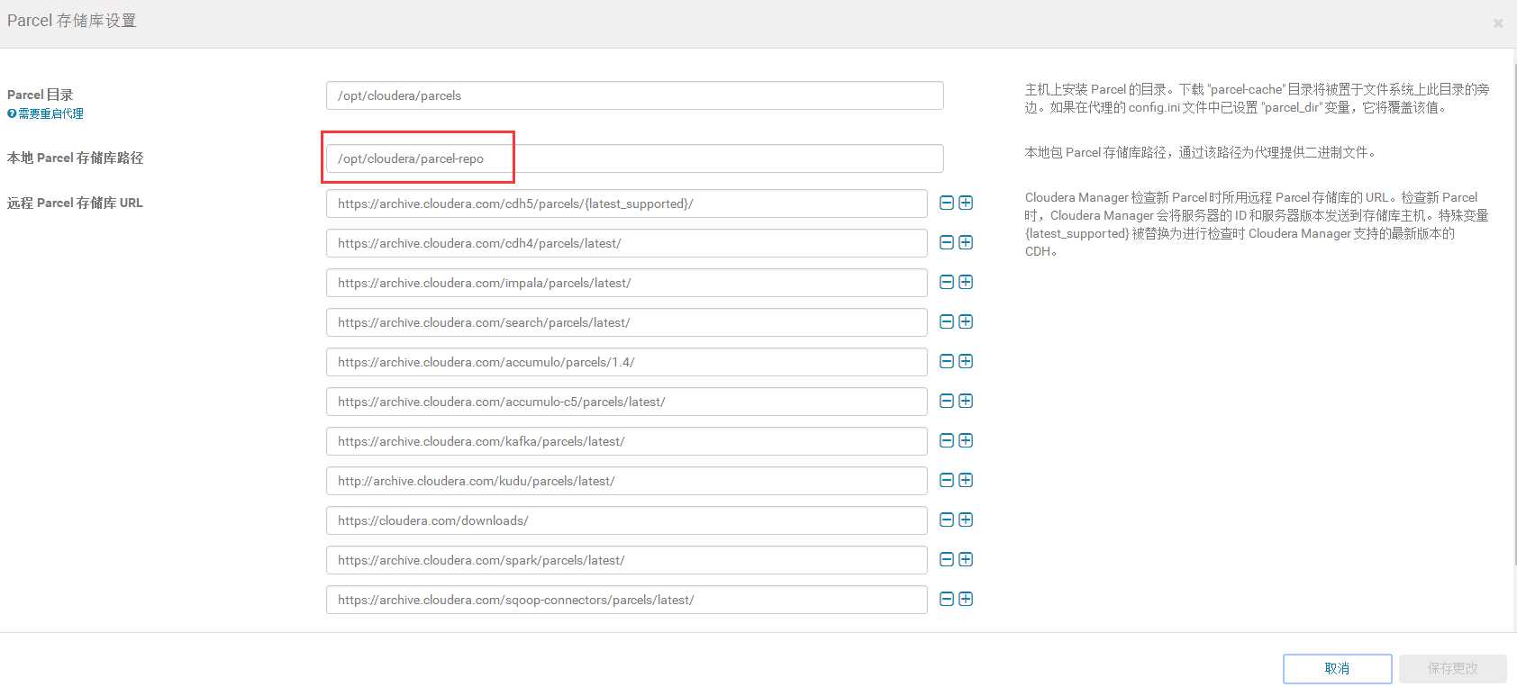Close the Parcel 存储库设置 dialog
The image size is (1517, 687).
coord(1498,23)
